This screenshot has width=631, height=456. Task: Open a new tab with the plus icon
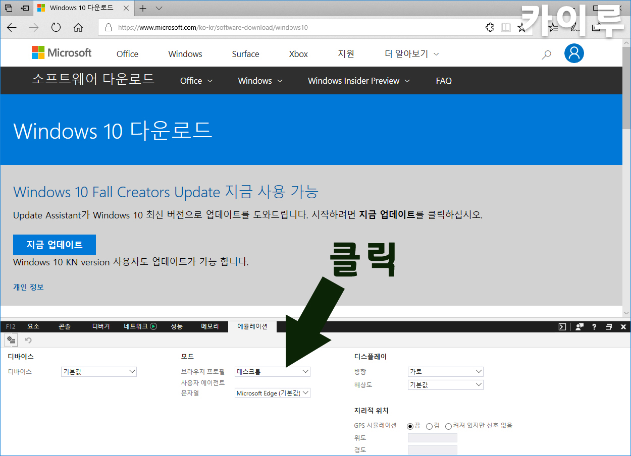143,8
